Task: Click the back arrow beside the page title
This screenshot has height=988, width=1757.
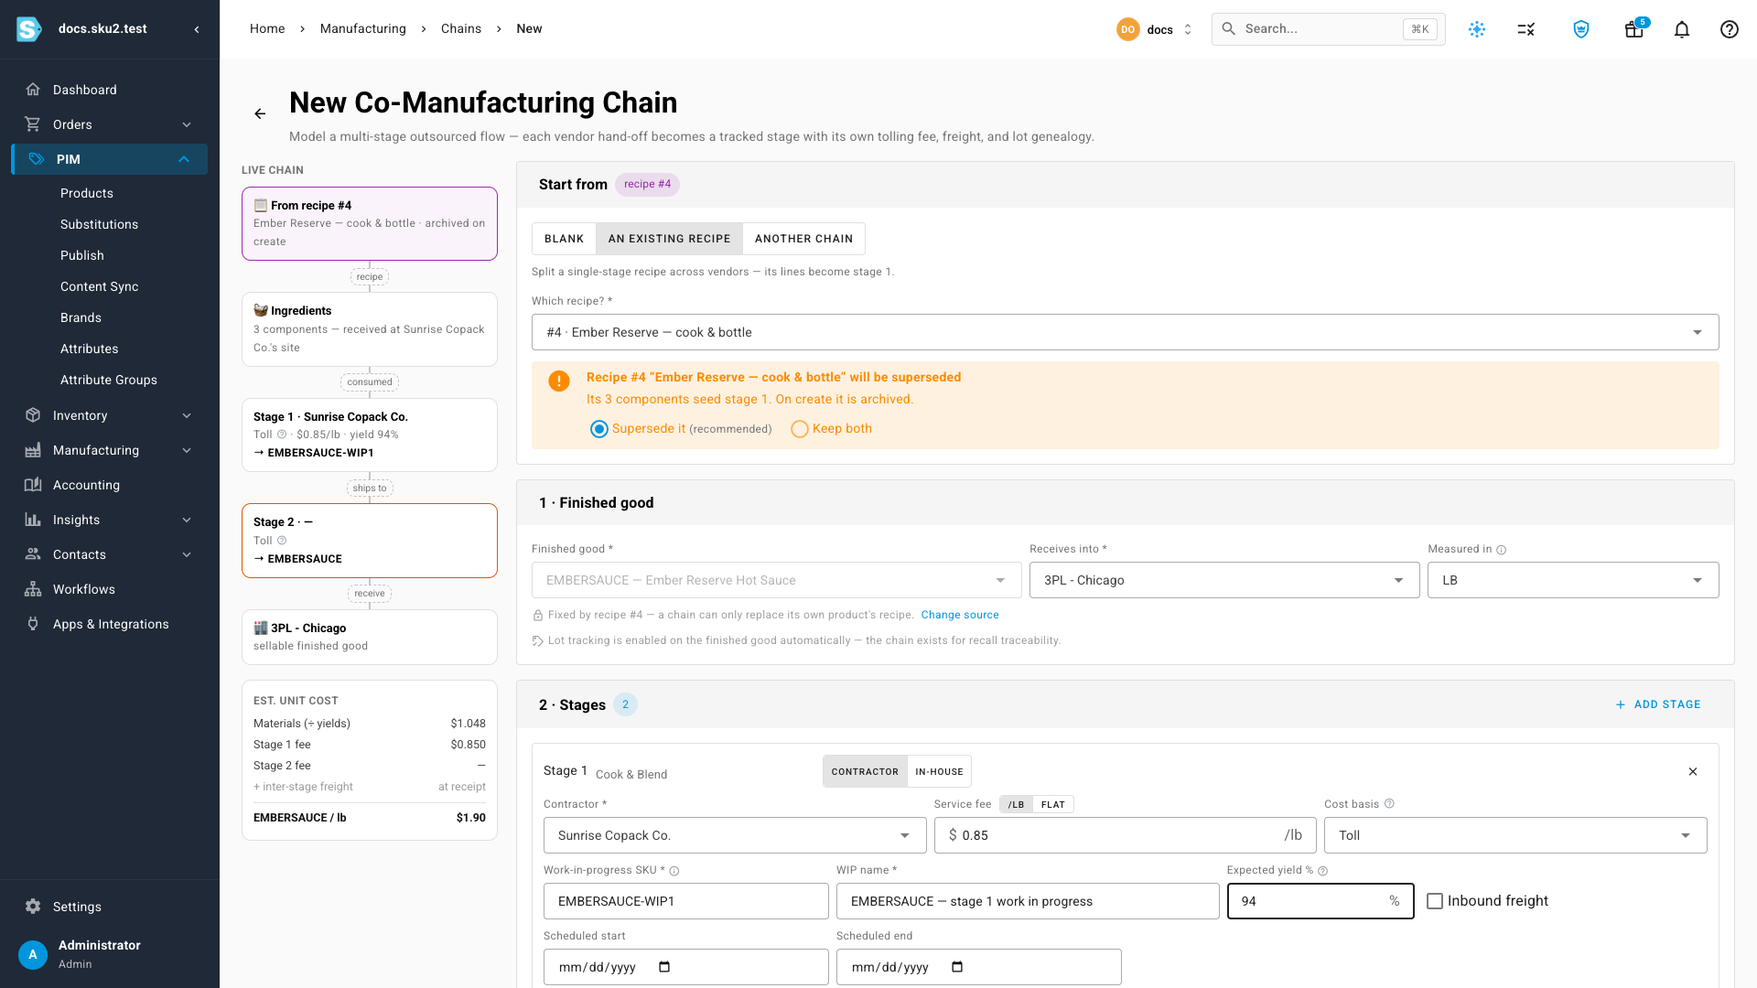Action: 260,113
